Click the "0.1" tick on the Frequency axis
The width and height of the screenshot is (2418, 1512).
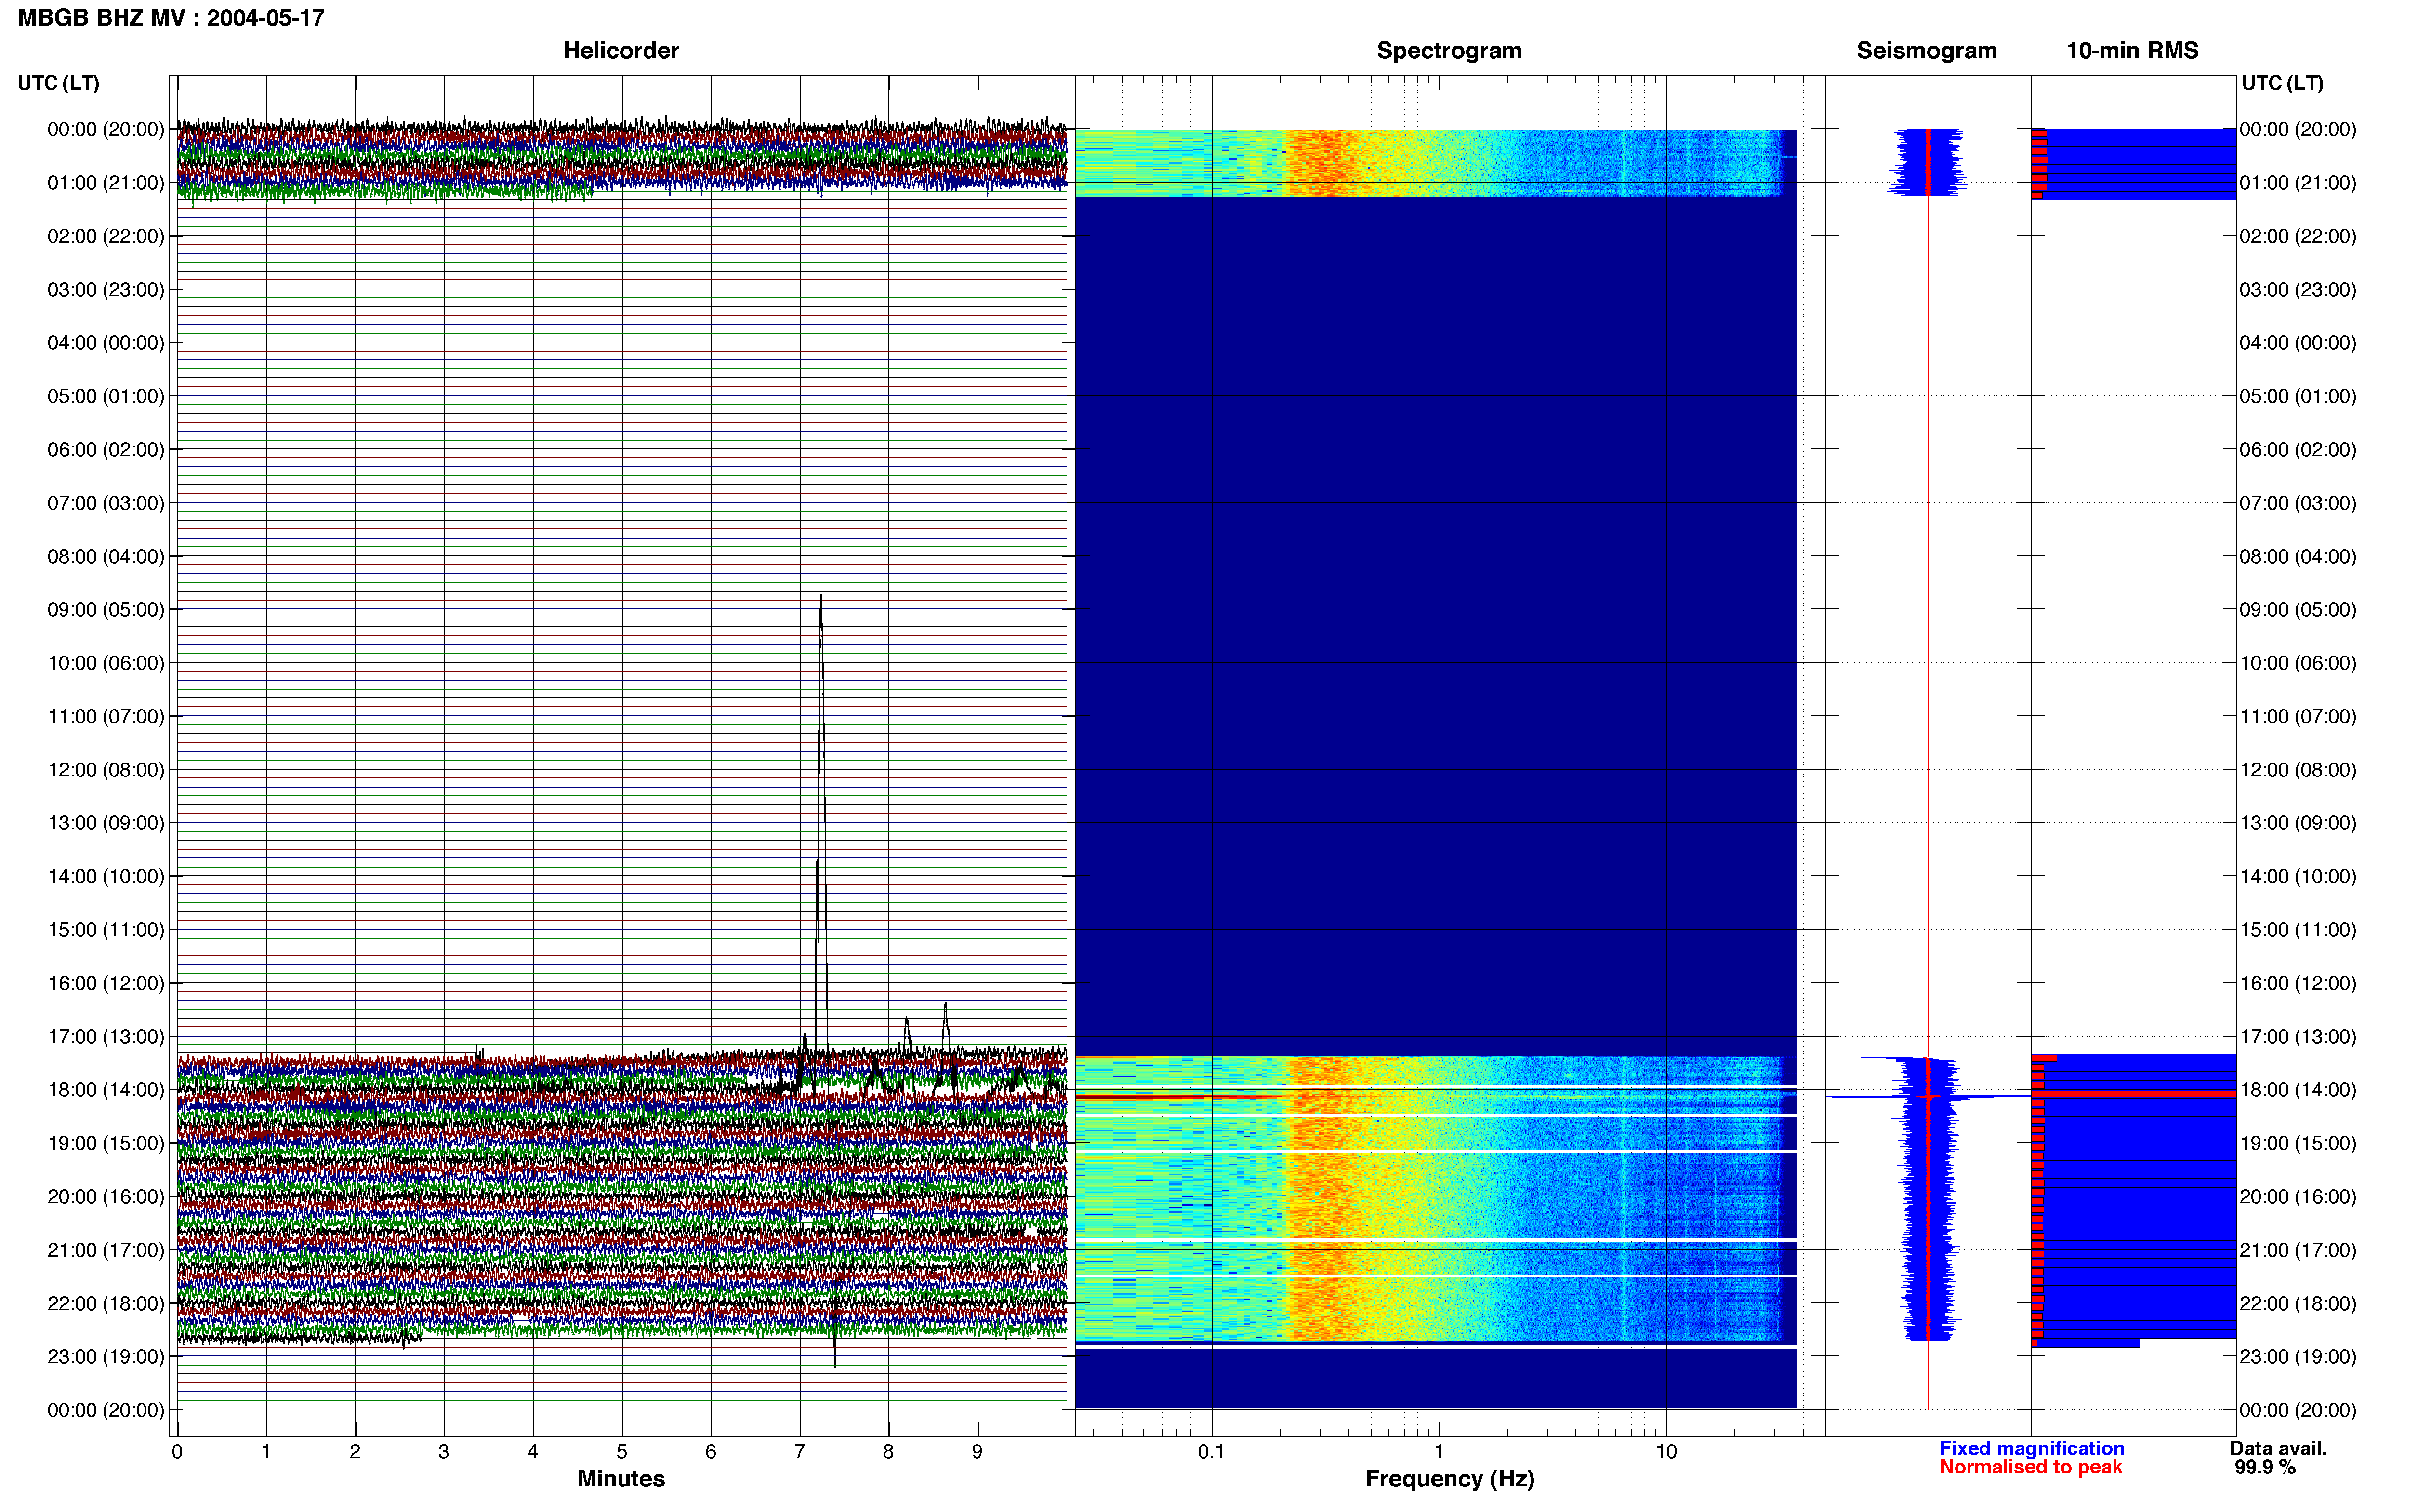coord(1211,1452)
